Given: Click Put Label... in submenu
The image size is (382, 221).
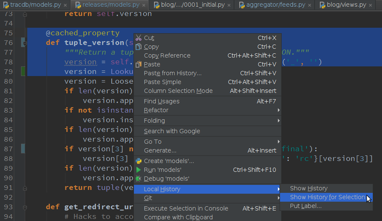Looking at the screenshot, I should pyautogui.click(x=326, y=206).
